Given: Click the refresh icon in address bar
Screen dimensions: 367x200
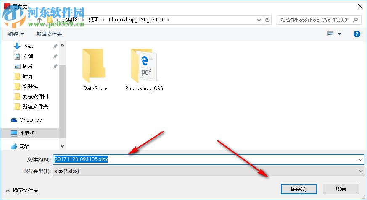Looking at the screenshot, I should tap(267, 20).
